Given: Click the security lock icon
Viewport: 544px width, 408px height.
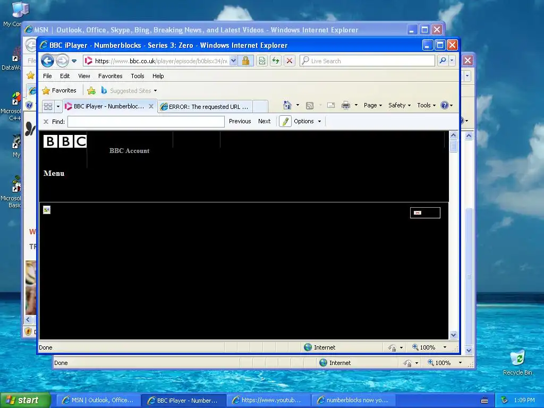Looking at the screenshot, I should [x=245, y=61].
